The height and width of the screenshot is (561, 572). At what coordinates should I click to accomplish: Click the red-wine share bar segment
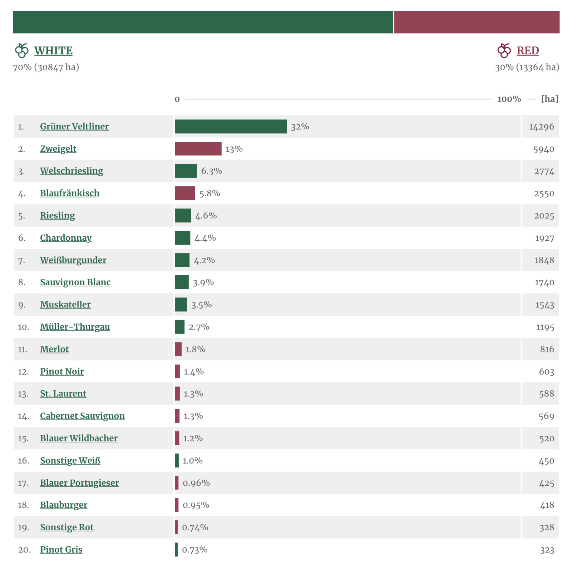tap(477, 22)
